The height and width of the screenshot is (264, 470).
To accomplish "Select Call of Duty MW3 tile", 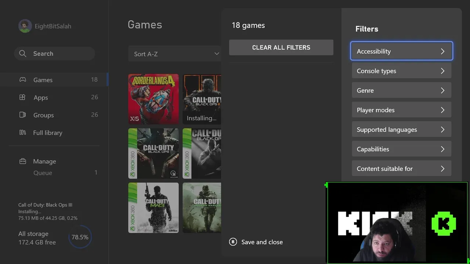I will click(153, 208).
